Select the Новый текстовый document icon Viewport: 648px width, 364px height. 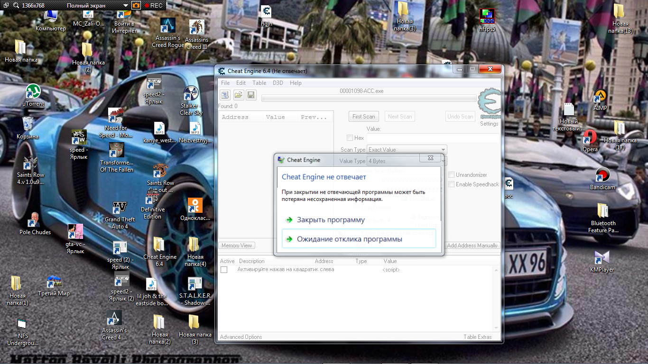pos(569,117)
